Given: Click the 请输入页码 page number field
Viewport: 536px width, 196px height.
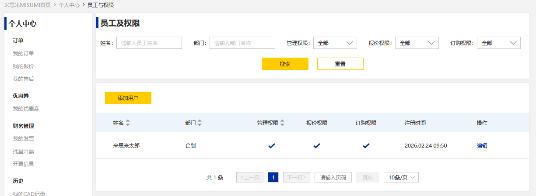Looking at the screenshot, I should [333, 177].
